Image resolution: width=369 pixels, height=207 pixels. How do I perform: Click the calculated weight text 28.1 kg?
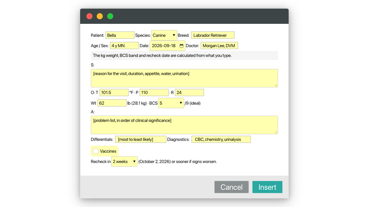coord(140,103)
